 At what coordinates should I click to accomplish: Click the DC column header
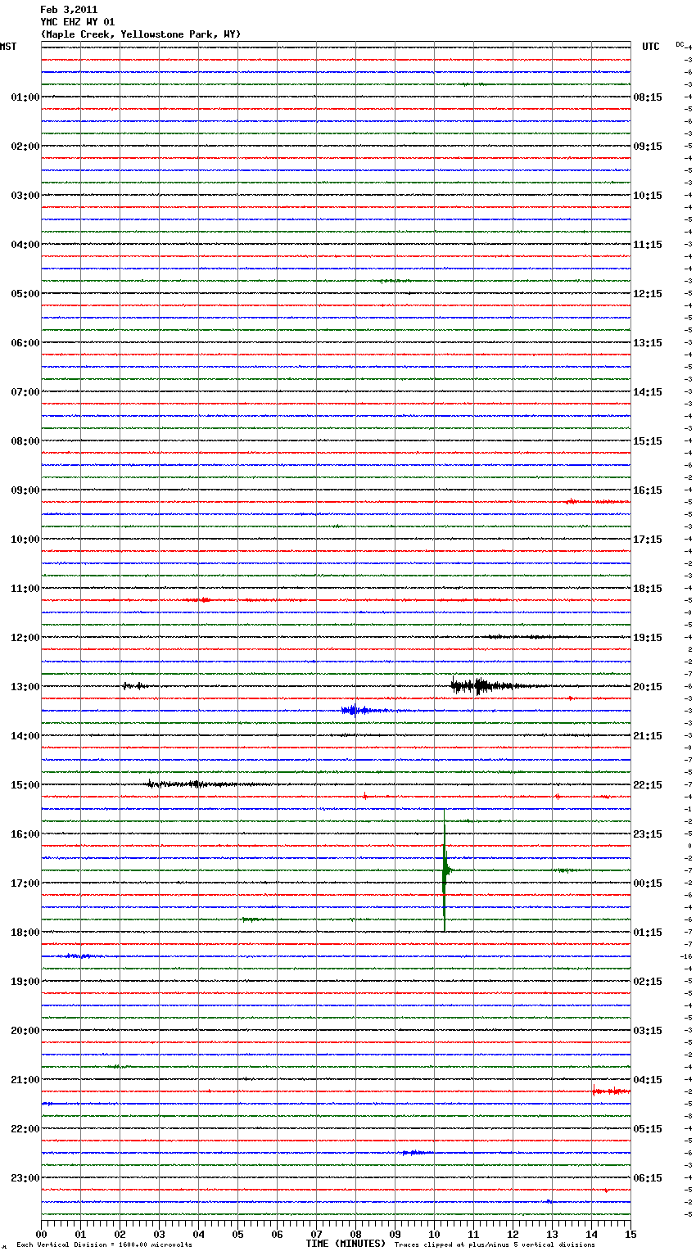pos(680,44)
